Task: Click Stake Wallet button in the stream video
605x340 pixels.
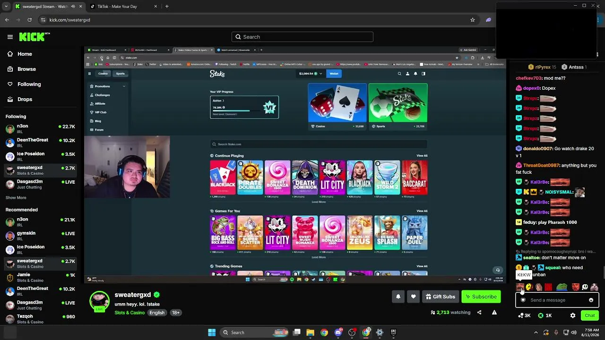Action: 334,74
